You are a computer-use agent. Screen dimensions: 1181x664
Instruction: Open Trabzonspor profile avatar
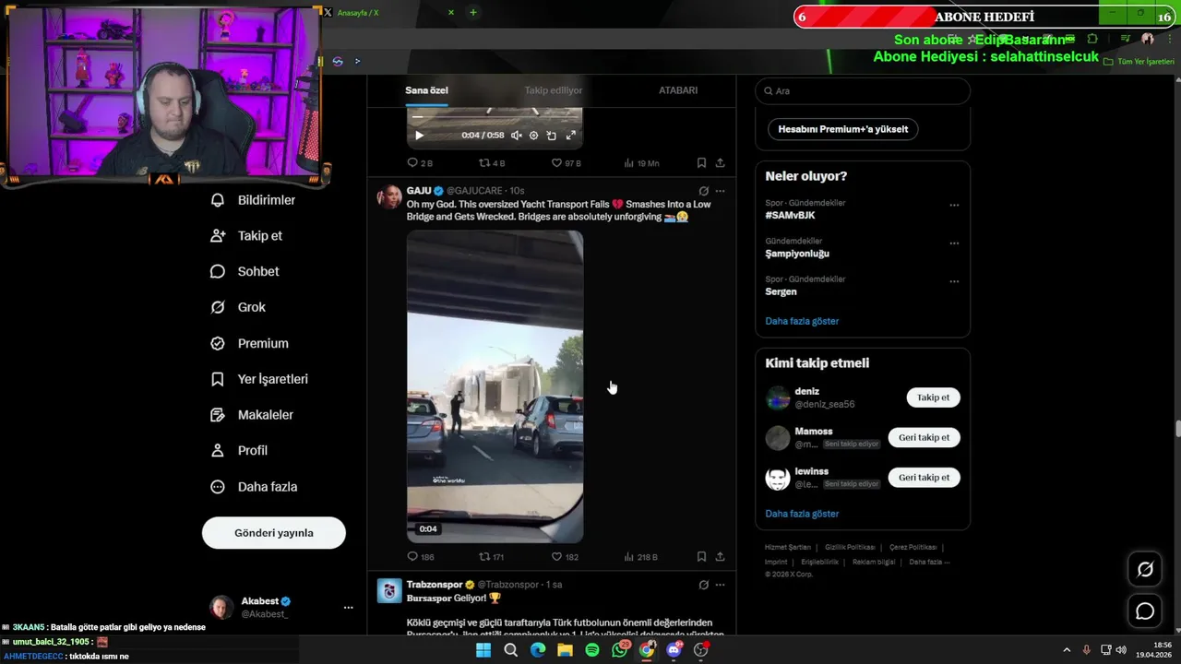tap(389, 590)
